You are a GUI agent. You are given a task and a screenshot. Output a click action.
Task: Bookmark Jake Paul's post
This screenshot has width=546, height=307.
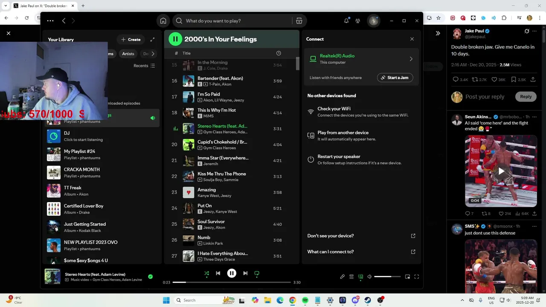click(514, 80)
